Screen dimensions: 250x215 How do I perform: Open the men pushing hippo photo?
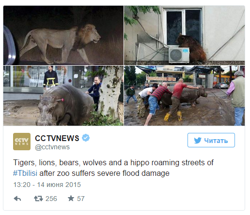click(185, 96)
